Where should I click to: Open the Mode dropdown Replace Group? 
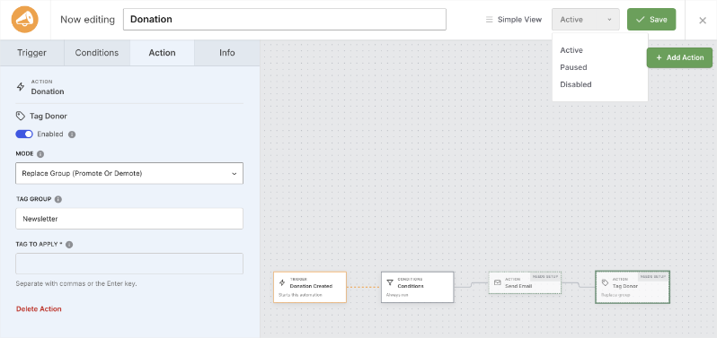point(129,174)
